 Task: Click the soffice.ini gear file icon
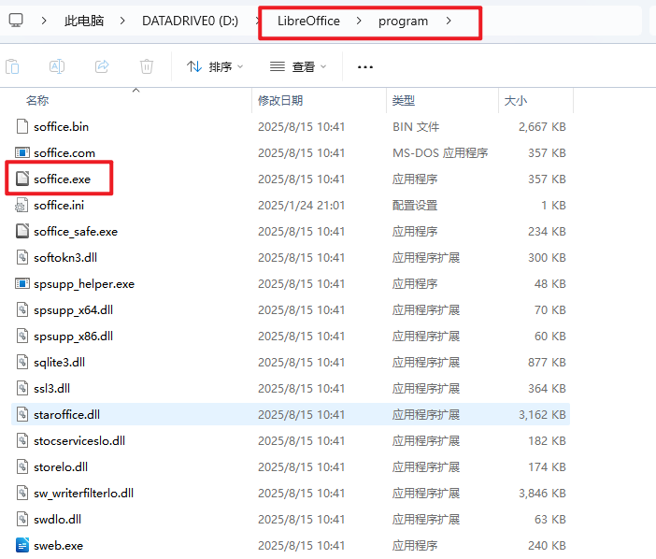[21, 205]
